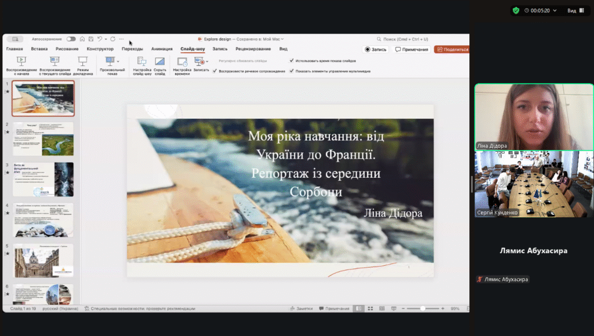This screenshot has height=336, width=594.
Task: Open Presenter View mode
Action: 82,61
